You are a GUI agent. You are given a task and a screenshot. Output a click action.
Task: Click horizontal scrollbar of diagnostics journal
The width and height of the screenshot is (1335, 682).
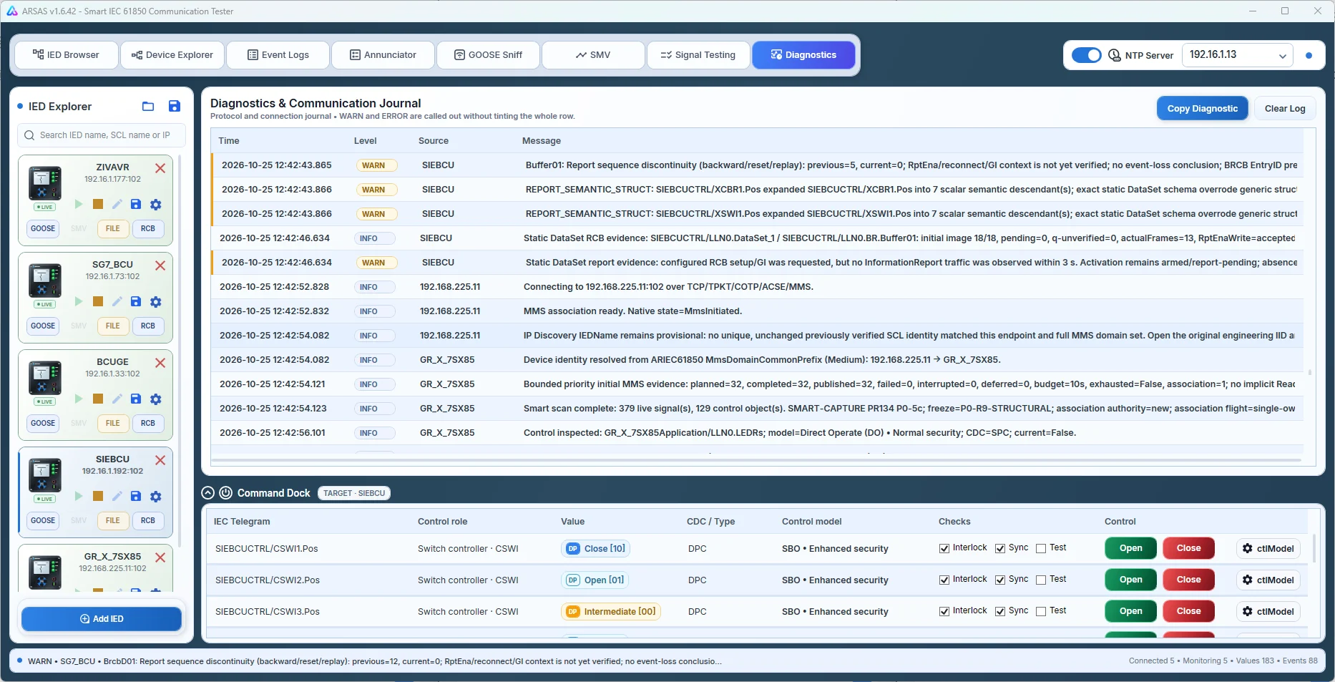[755, 459]
